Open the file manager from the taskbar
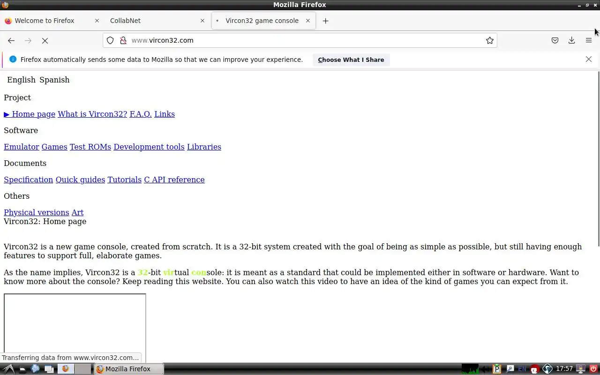The image size is (600, 375). click(x=22, y=369)
